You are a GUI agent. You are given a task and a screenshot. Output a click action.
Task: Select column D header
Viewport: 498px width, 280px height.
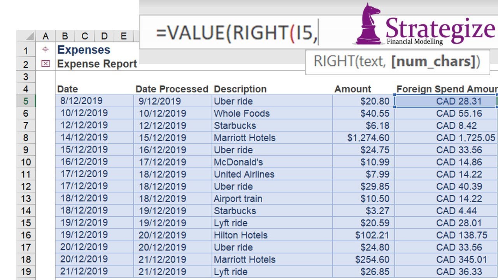104,36
